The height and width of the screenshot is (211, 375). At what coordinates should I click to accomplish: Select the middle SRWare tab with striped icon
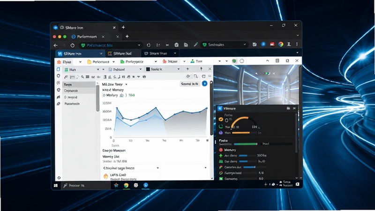123,53
